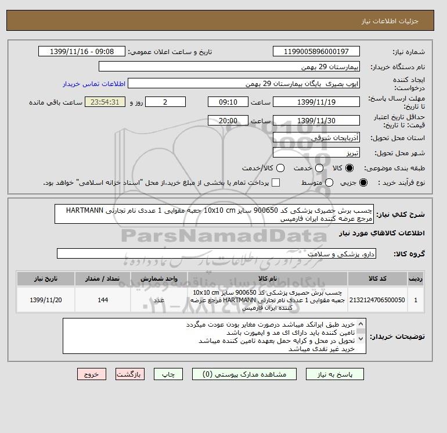
Task: Click the واحد شمارش column header
Action: tap(159, 278)
